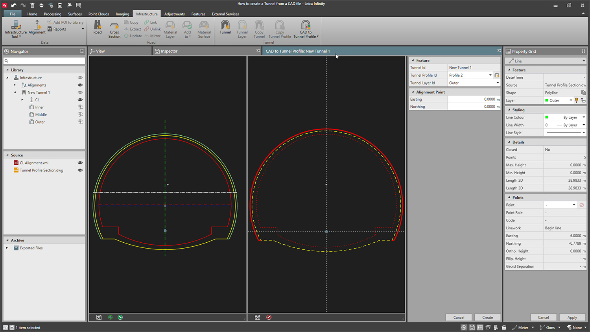Select the Alignment tool in the Data group
Screen dimensions: 590x332
click(x=37, y=28)
